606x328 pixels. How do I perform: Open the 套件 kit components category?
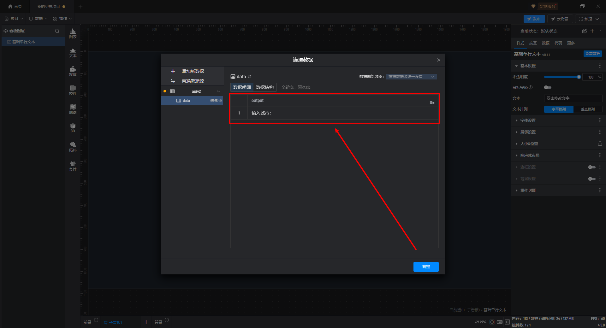(73, 166)
